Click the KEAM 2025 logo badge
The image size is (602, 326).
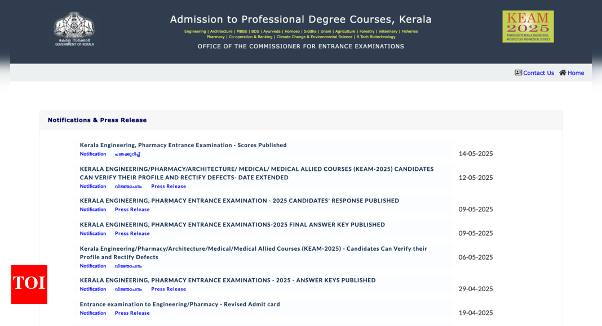528,26
